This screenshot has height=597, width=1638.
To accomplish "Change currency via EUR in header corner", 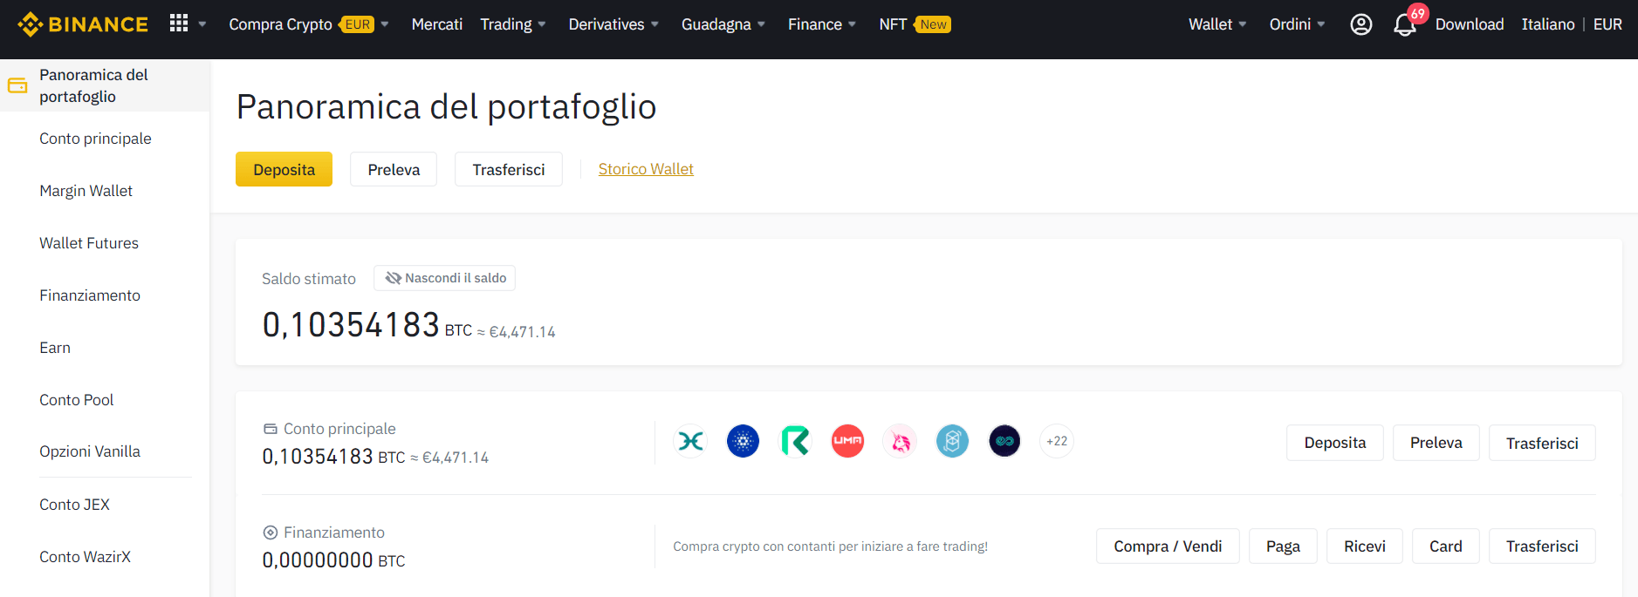I will 1607,24.
